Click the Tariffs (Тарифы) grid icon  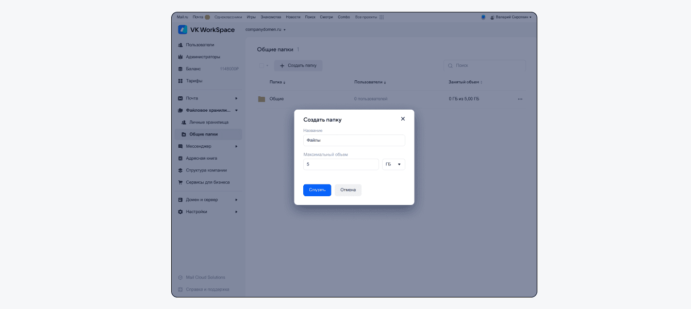coord(180,81)
